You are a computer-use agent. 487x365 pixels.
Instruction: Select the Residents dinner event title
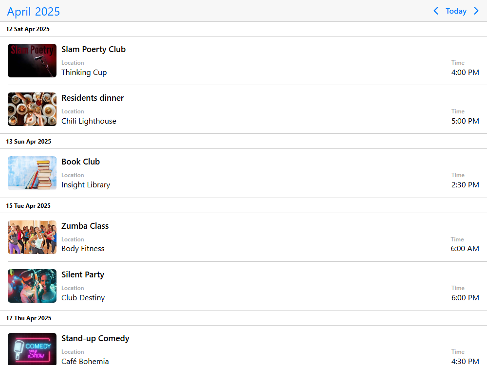click(x=93, y=98)
